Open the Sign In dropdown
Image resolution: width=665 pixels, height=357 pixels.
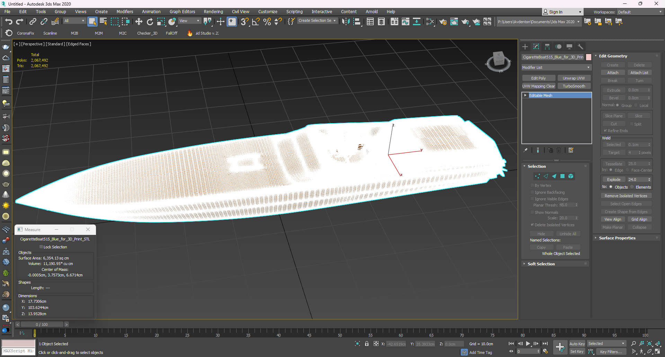click(x=562, y=12)
